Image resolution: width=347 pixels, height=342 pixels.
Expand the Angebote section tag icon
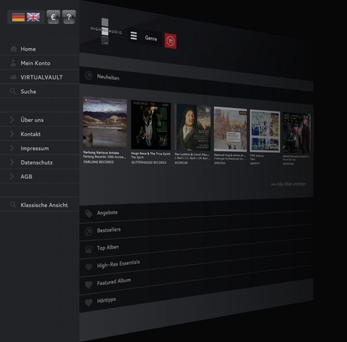coord(89,214)
